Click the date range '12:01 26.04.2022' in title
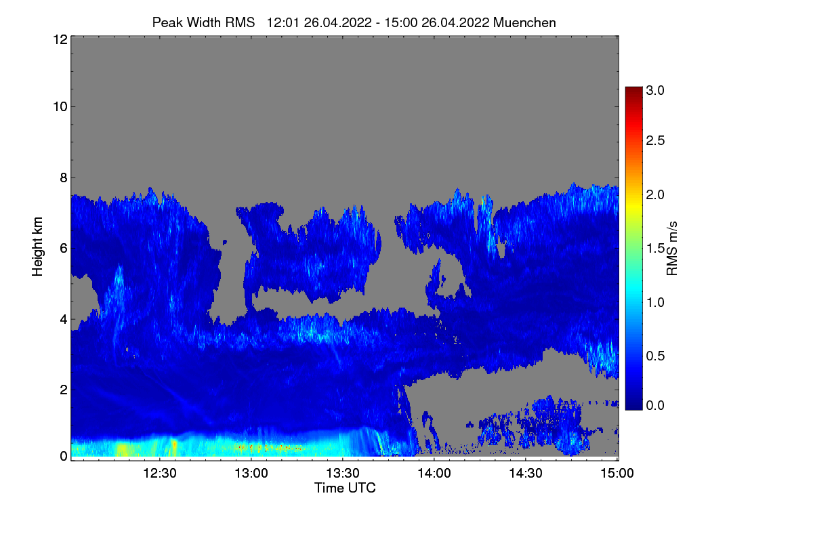813x542 pixels. tap(319, 22)
